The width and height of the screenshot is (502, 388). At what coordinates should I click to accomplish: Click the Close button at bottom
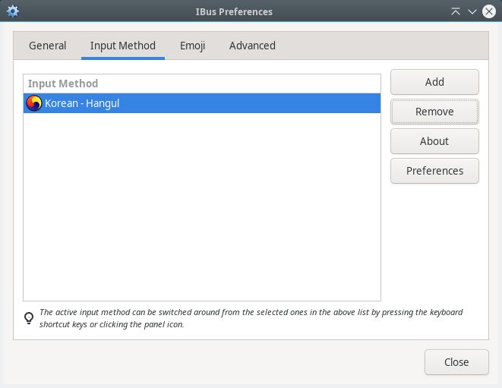[x=456, y=362]
